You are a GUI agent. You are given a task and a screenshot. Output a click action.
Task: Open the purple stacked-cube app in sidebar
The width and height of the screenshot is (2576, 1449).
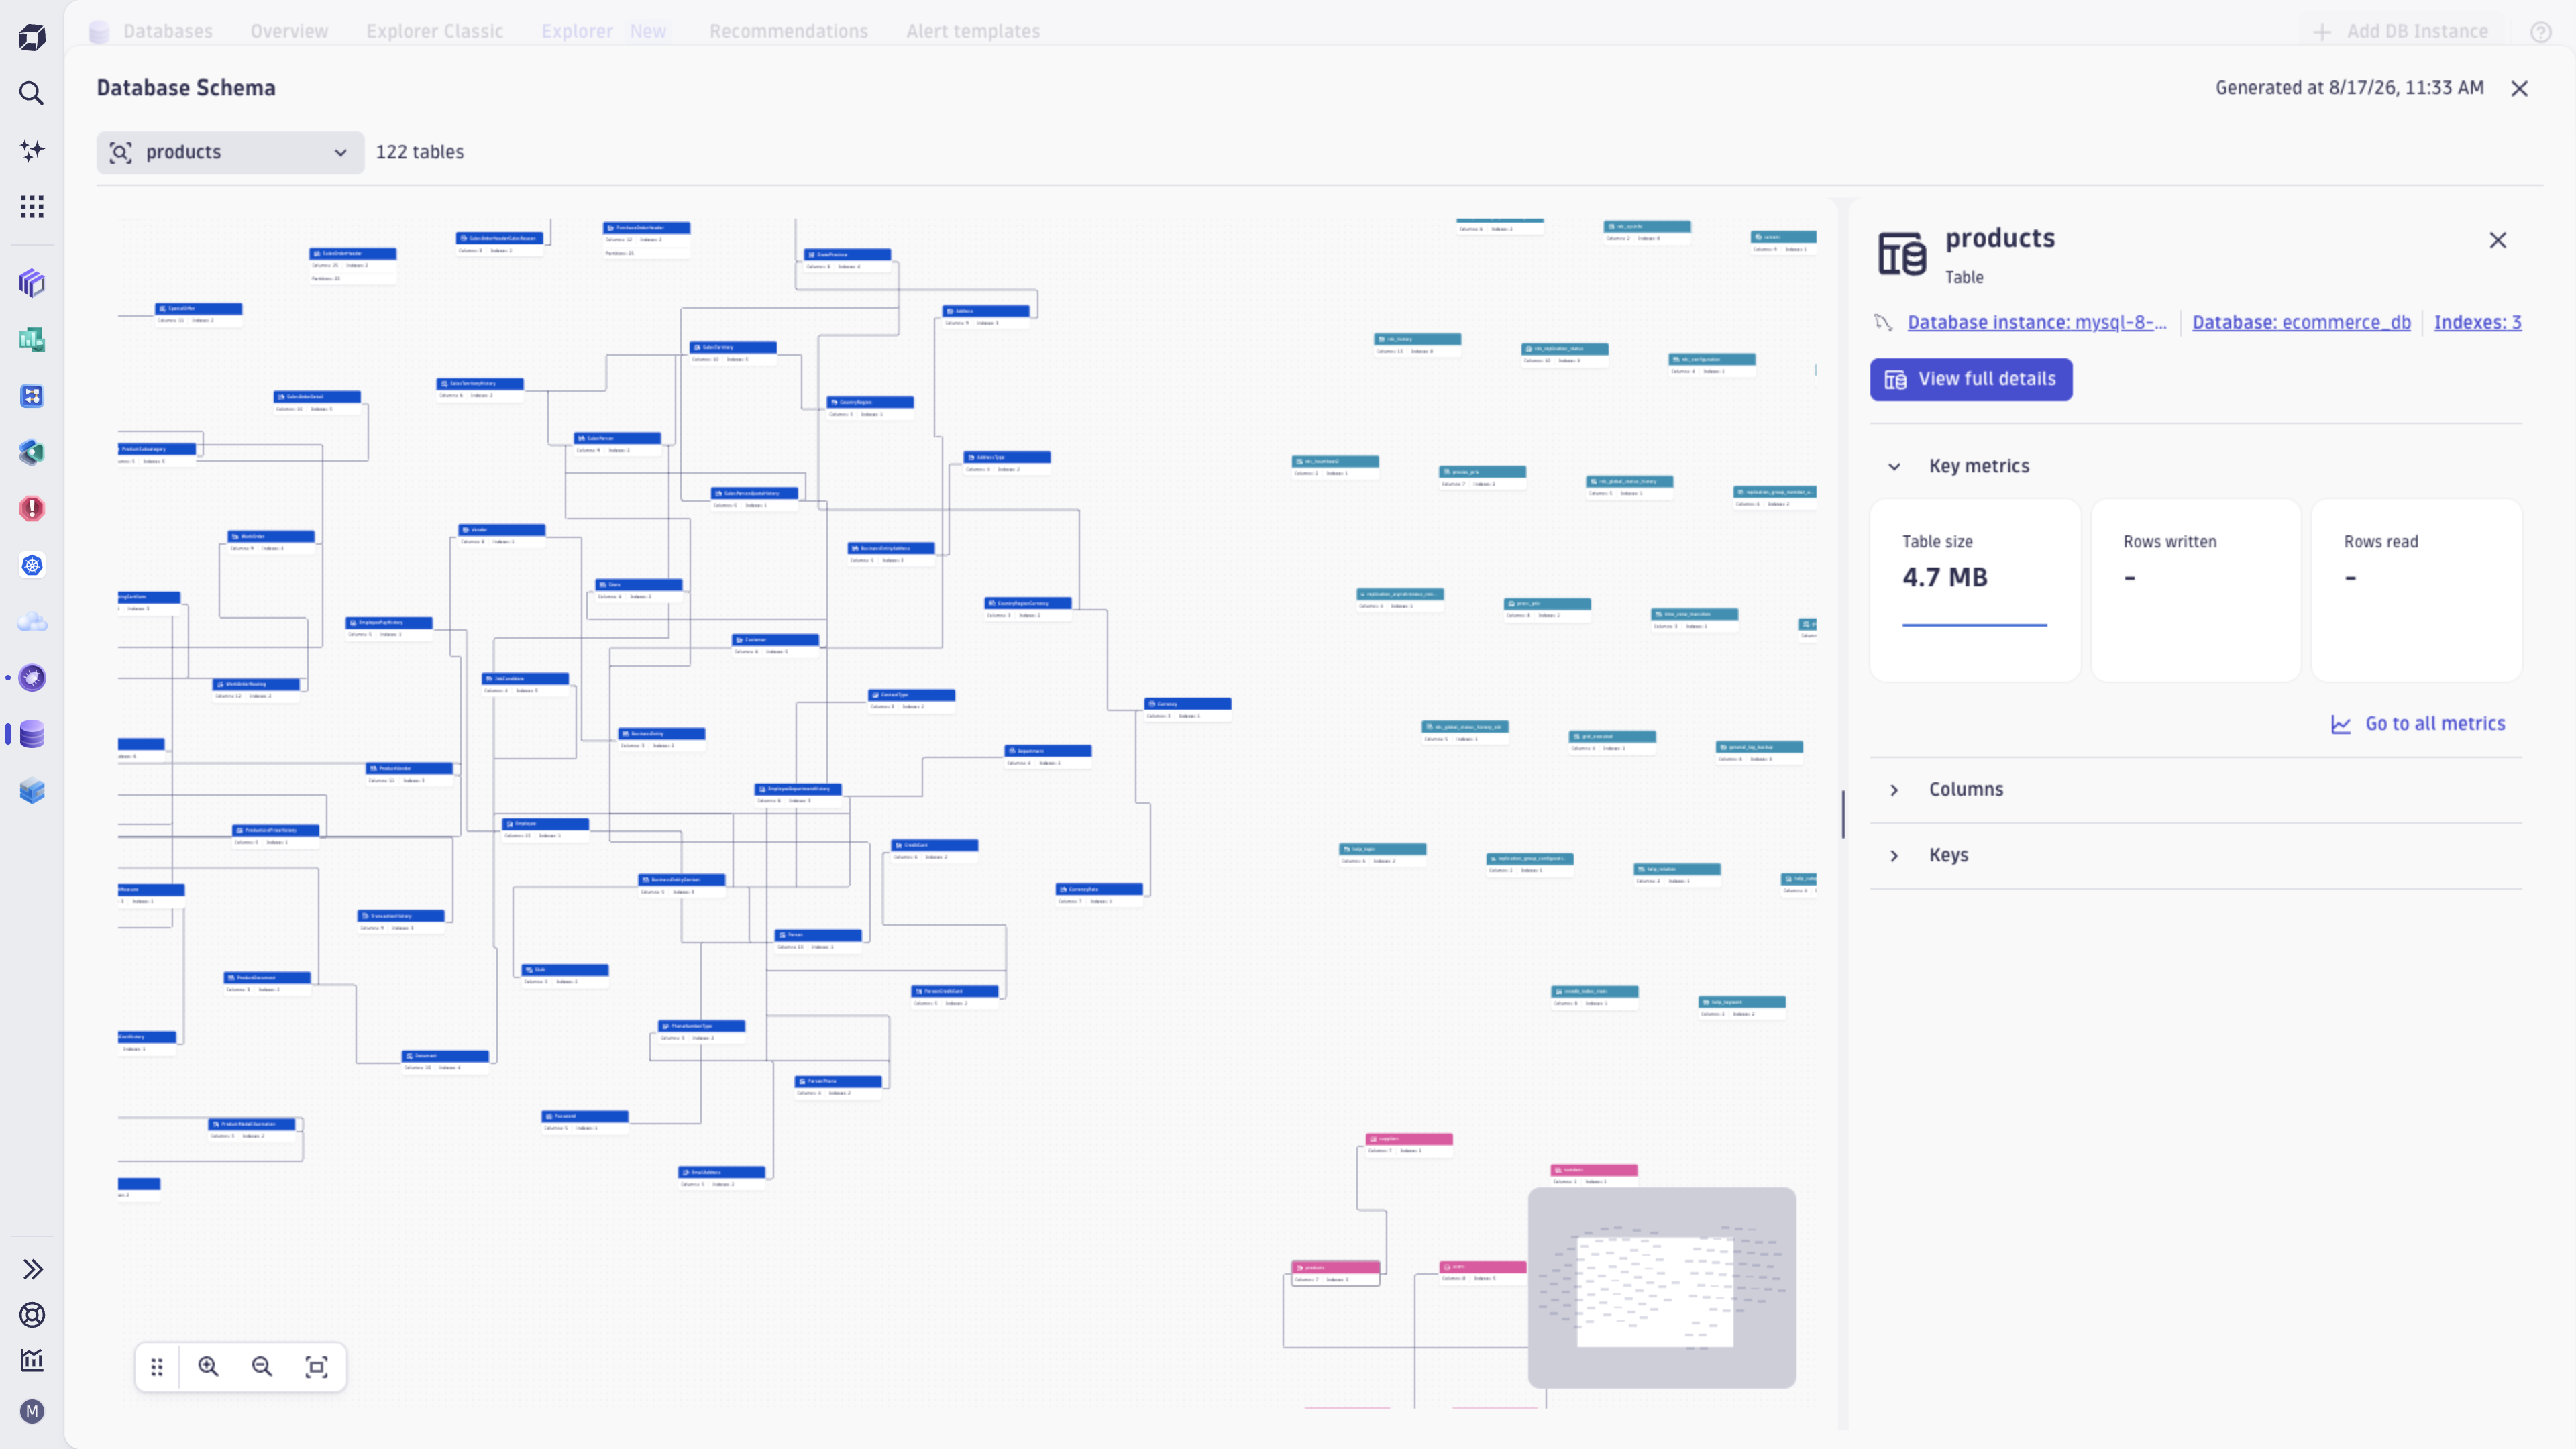point(32,283)
